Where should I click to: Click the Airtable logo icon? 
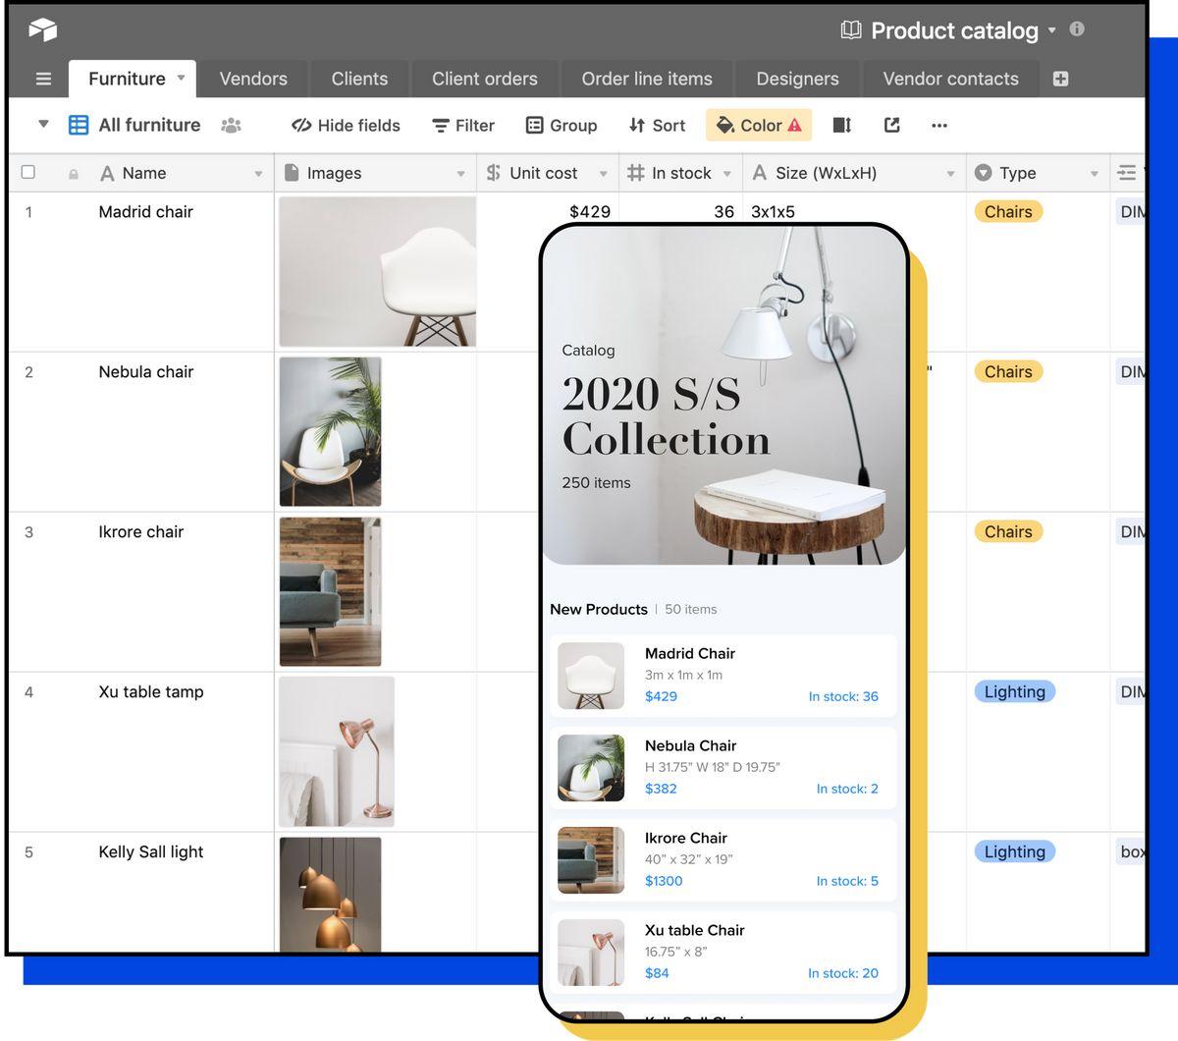click(x=42, y=29)
